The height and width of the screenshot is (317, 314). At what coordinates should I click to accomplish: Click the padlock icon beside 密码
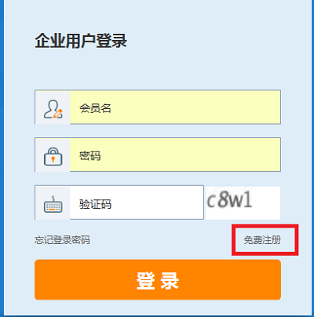click(53, 157)
